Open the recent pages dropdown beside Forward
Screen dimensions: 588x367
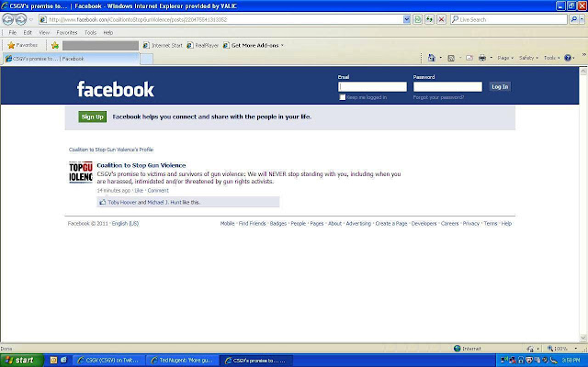31,19
